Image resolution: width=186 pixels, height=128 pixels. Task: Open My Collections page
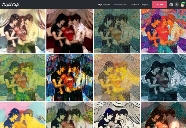(120, 5)
